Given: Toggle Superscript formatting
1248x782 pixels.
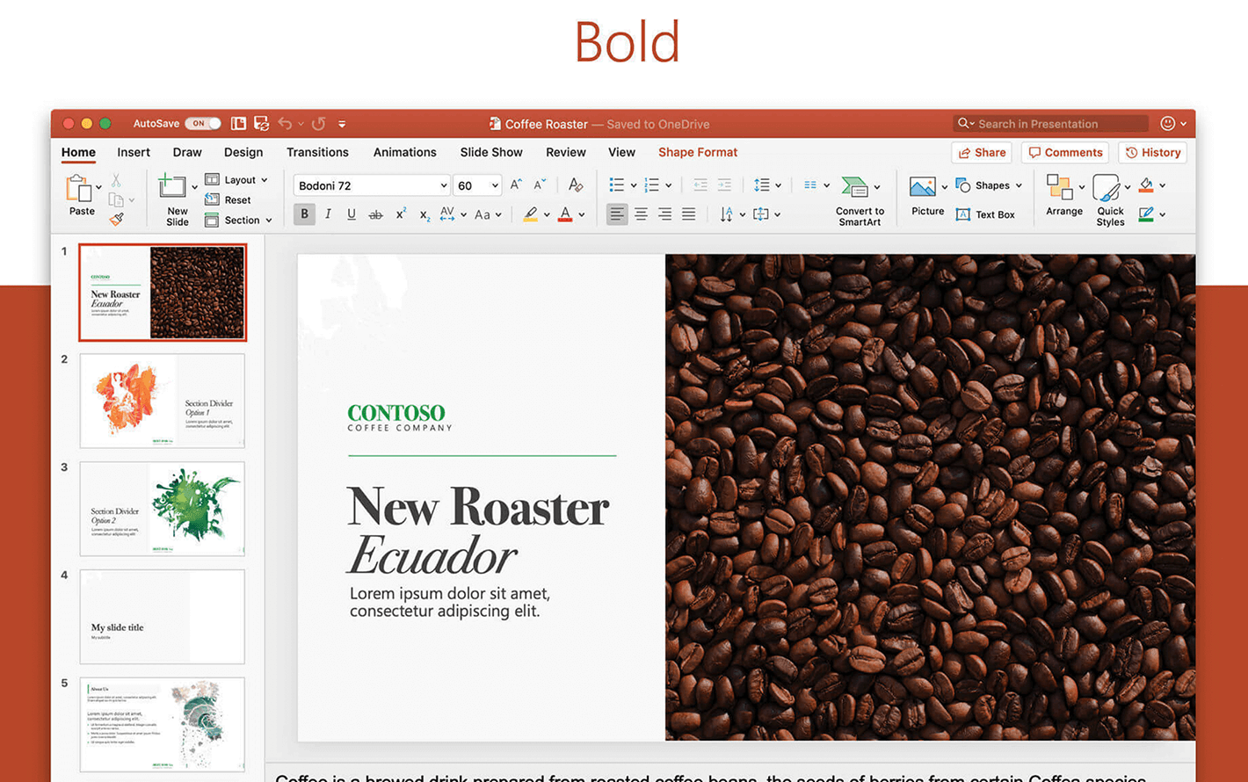Looking at the screenshot, I should click(x=400, y=214).
